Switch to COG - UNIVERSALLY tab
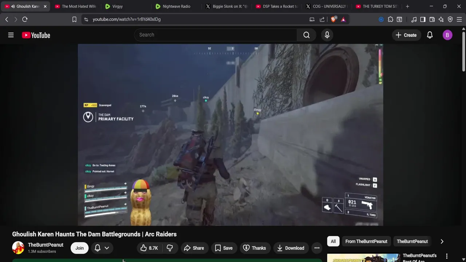 (x=326, y=6)
